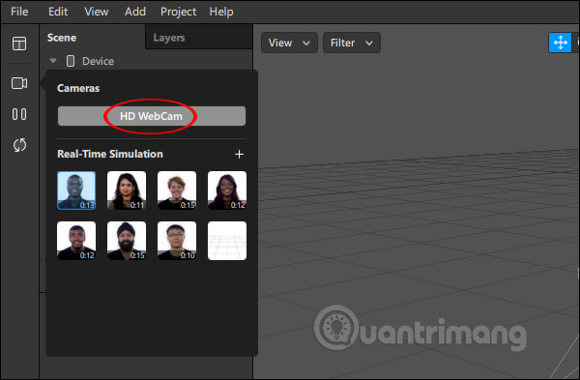Open the File menu
The height and width of the screenshot is (380, 580).
click(19, 12)
